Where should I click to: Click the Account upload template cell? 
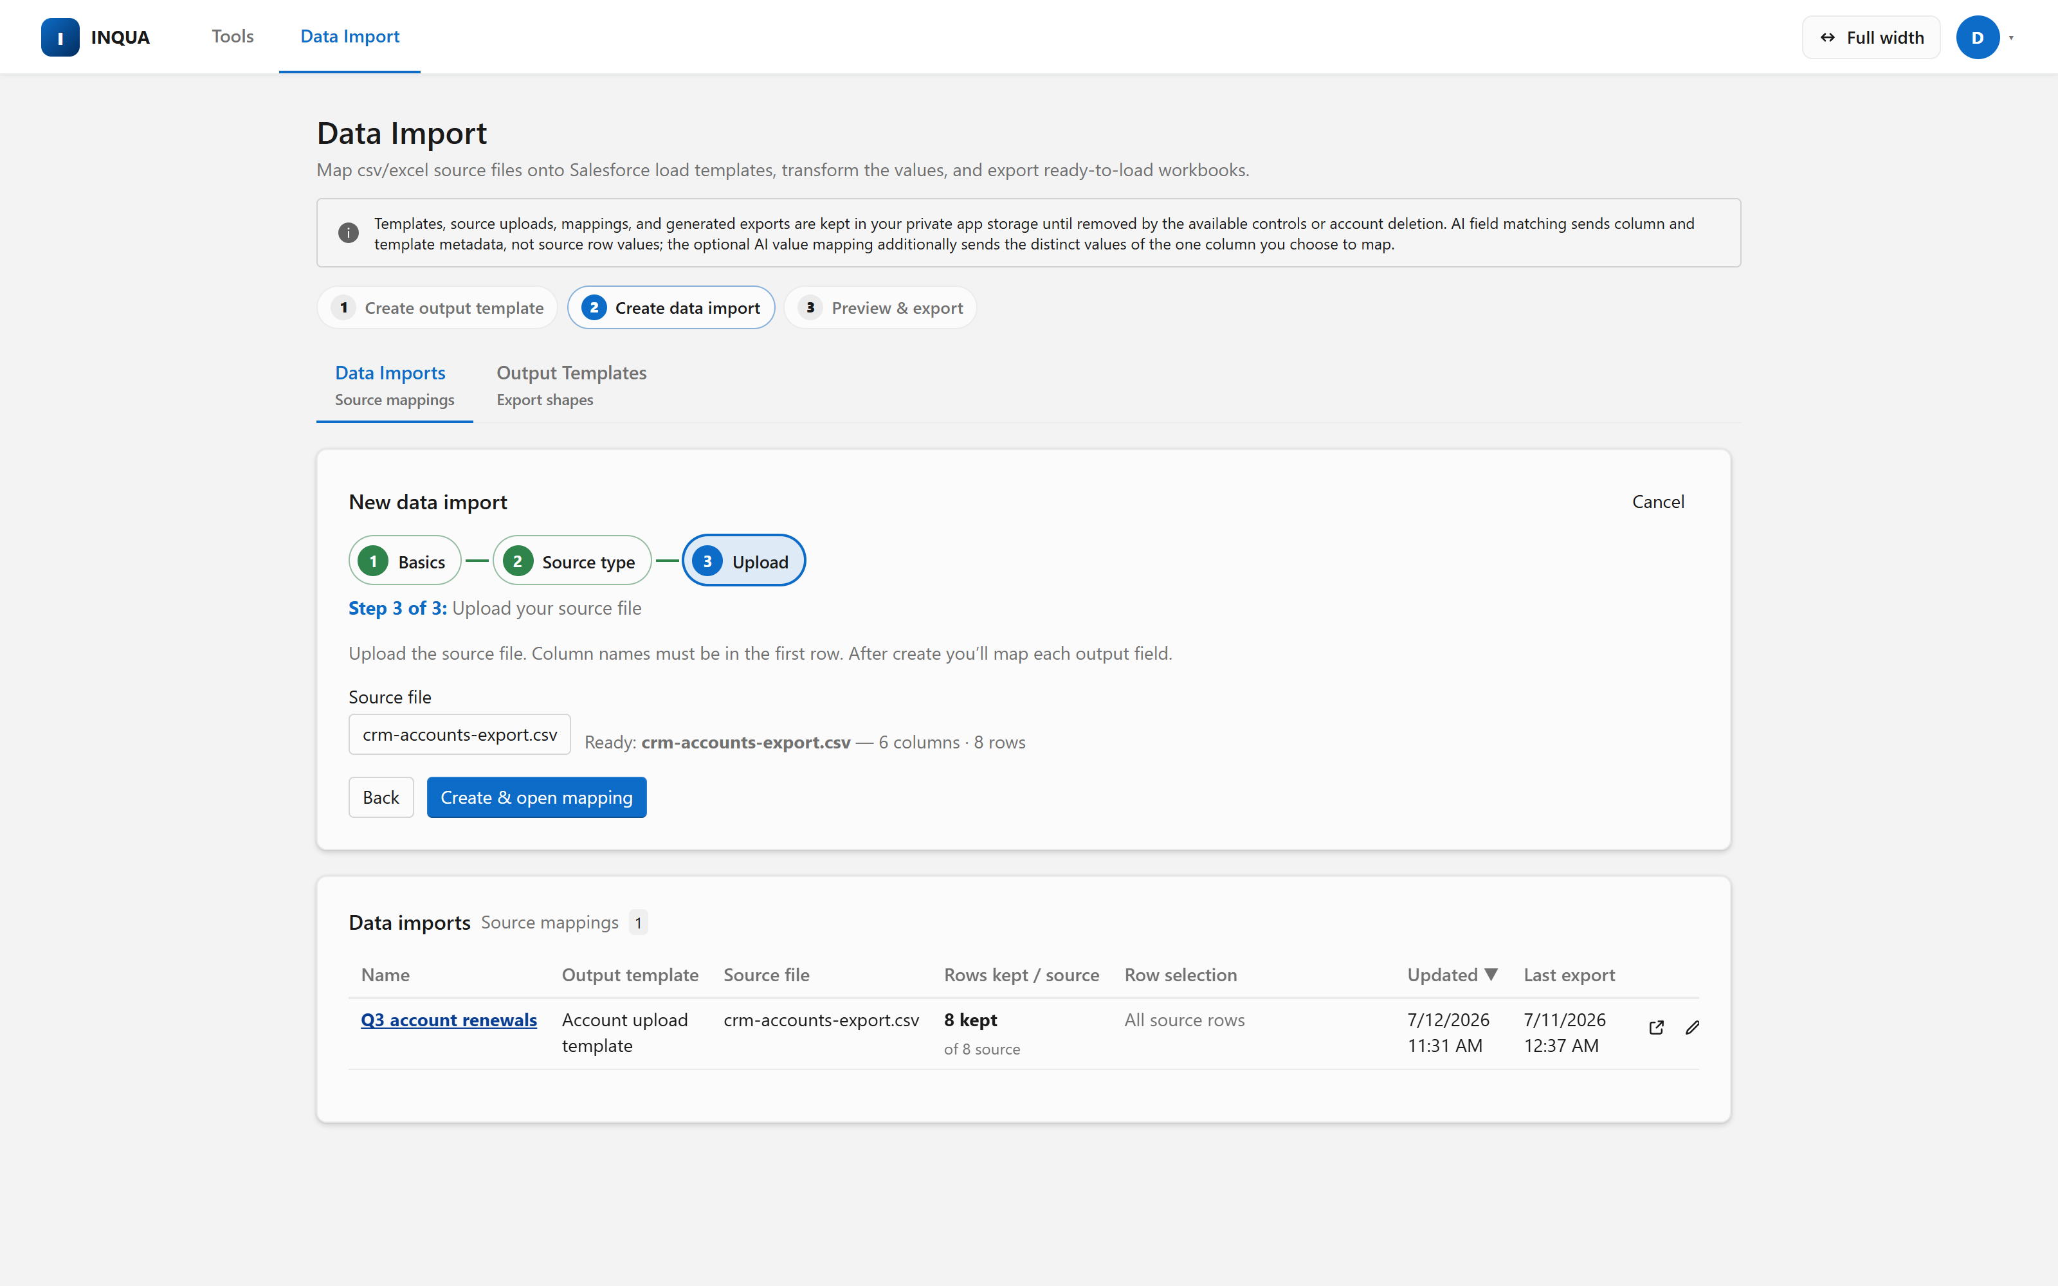[624, 1033]
